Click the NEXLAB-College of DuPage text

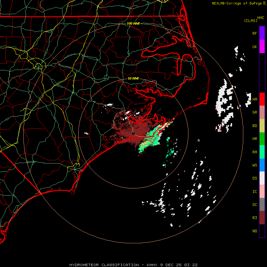click(x=237, y=3)
